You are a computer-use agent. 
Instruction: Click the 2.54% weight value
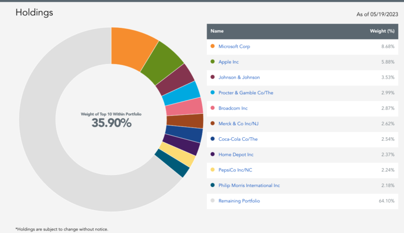pos(388,139)
